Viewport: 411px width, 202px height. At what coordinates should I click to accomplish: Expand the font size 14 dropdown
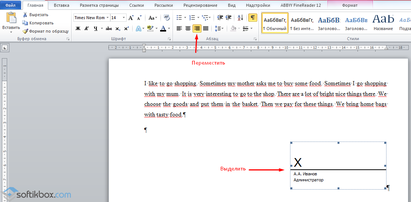coord(124,18)
